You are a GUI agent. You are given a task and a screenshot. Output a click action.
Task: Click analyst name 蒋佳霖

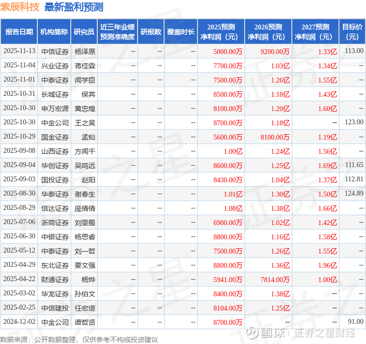pyautogui.click(x=84, y=66)
